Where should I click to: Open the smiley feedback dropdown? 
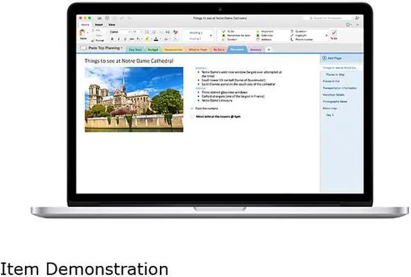349,24
